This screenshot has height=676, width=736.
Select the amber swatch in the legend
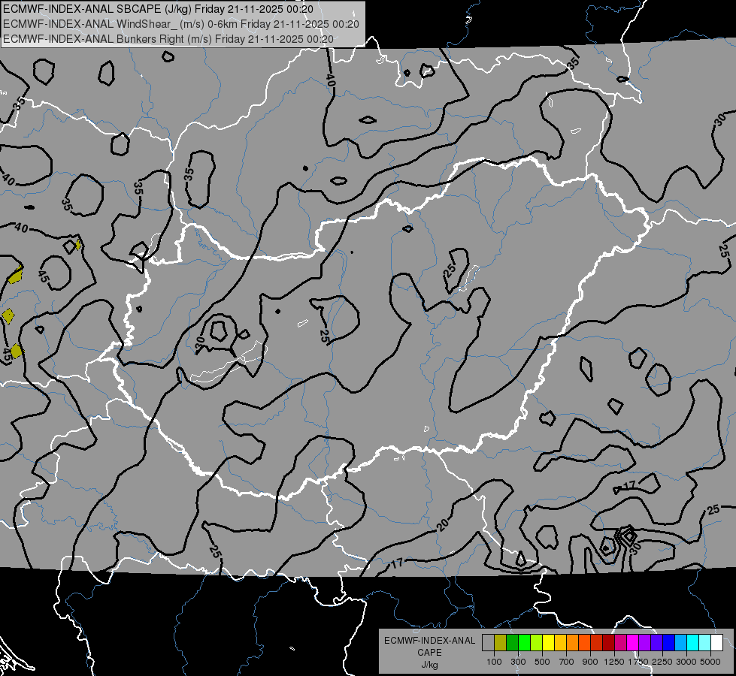pyautogui.click(x=560, y=643)
